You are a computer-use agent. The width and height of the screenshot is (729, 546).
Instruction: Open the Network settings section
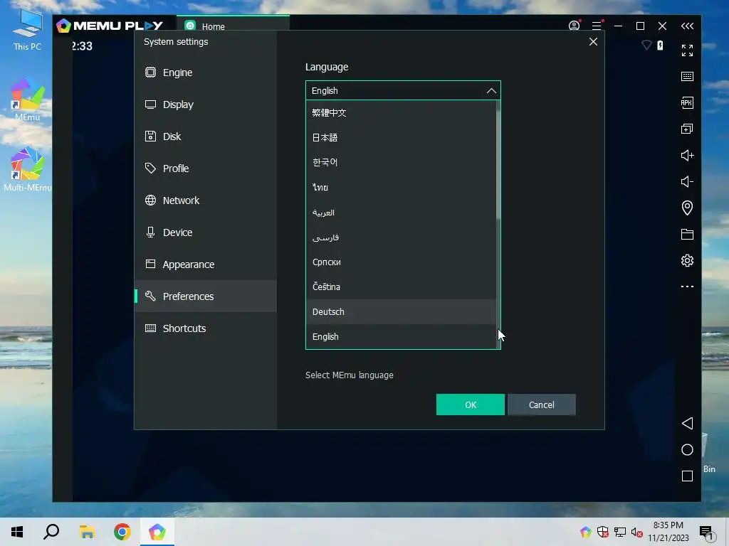pos(206,200)
